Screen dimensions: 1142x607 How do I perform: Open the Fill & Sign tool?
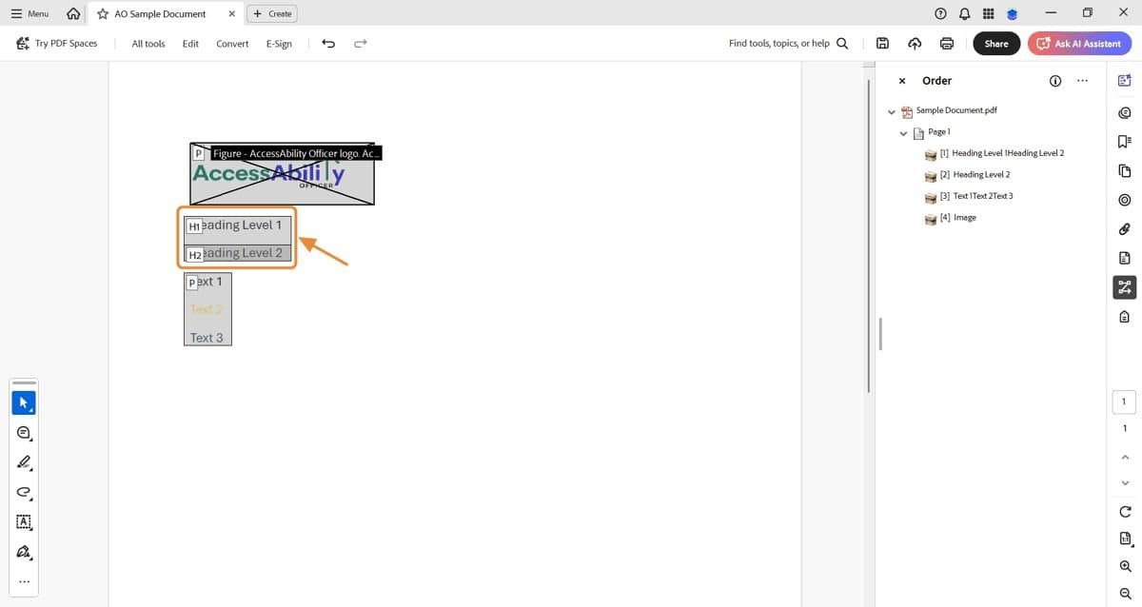tap(24, 552)
